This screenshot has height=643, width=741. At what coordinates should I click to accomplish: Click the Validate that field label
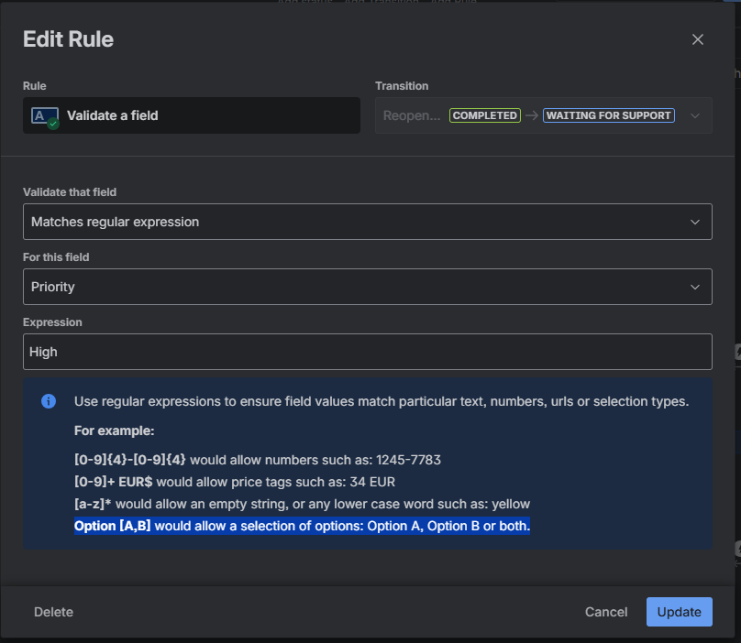click(70, 192)
